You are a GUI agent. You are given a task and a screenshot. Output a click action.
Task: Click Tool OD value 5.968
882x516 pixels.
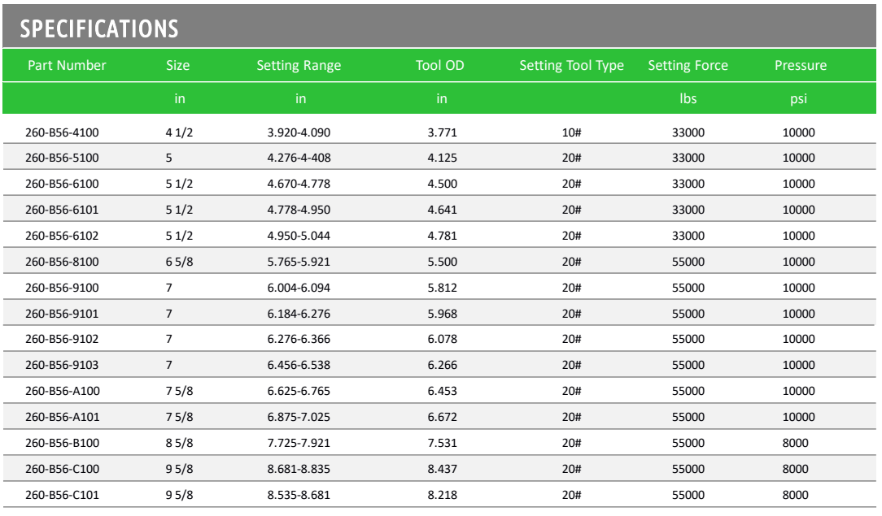point(442,314)
